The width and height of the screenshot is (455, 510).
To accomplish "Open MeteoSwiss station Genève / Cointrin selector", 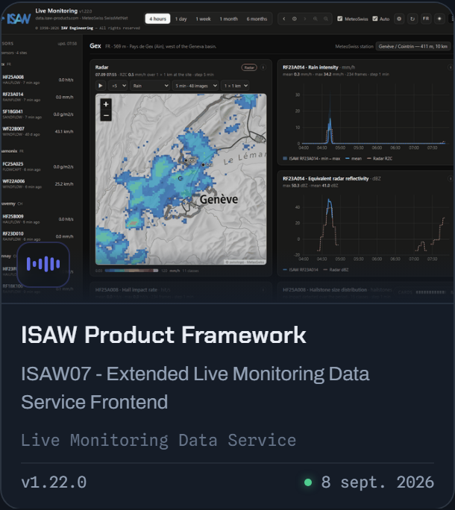I will [x=412, y=46].
